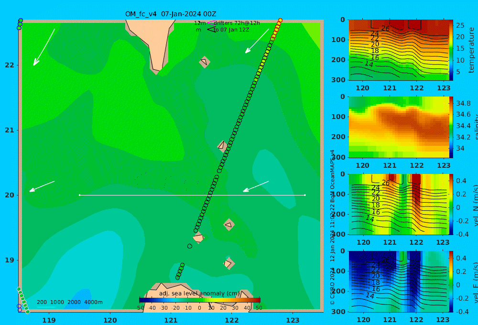
Task: Click the white current arrow in the map's northwest corner
Action: [x=44, y=47]
